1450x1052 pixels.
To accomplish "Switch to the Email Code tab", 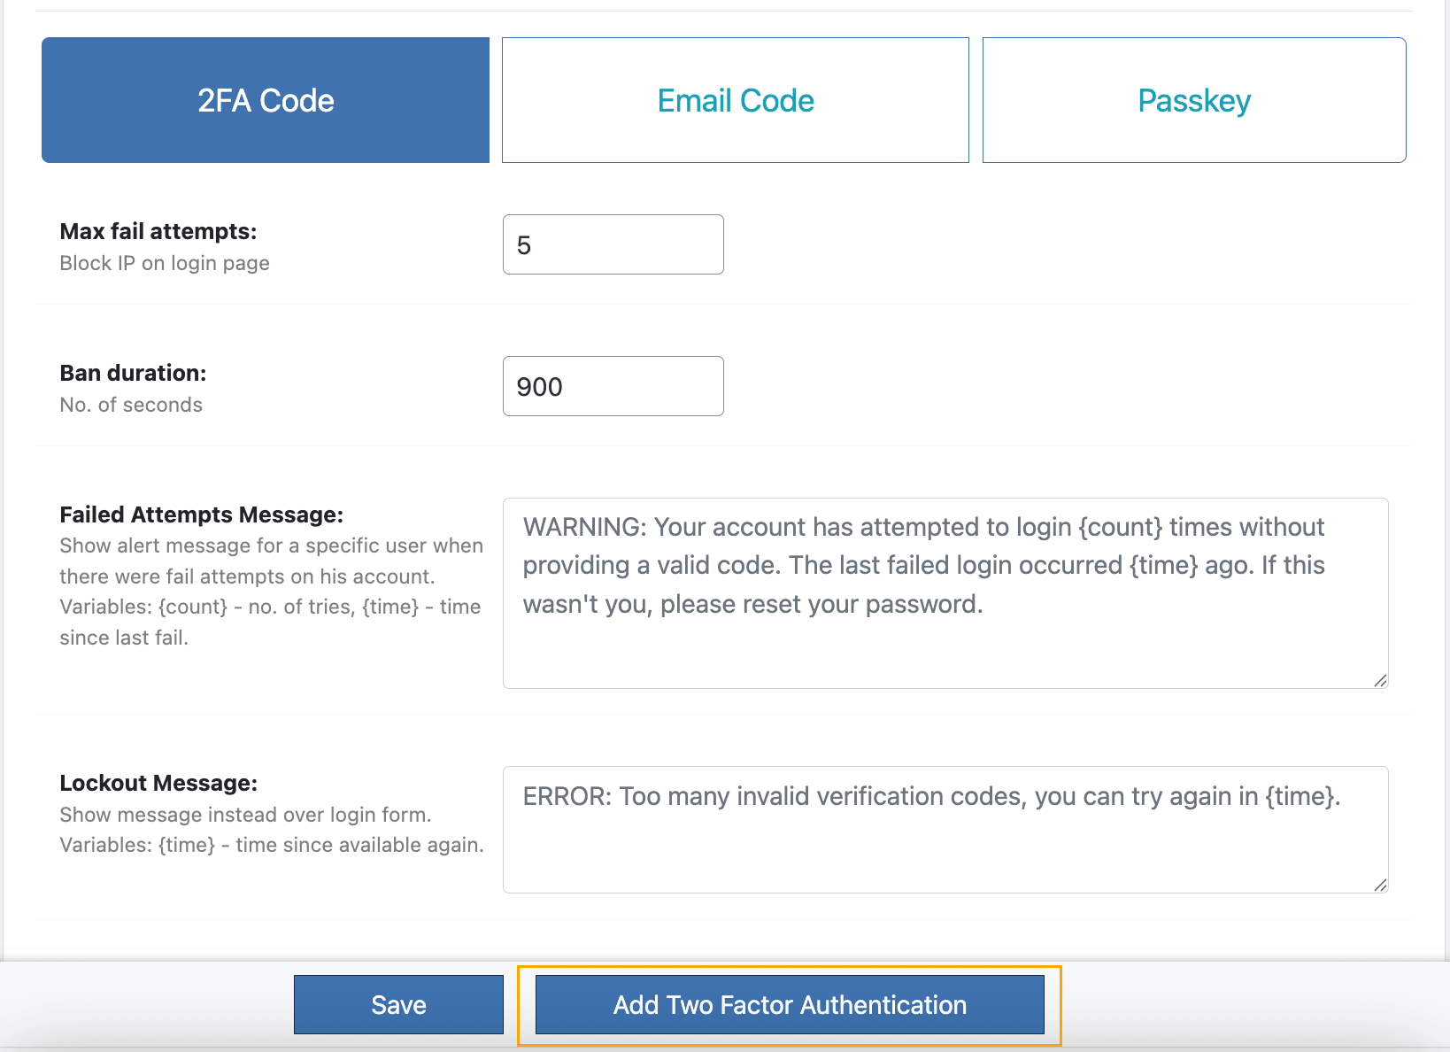I will tap(735, 100).
